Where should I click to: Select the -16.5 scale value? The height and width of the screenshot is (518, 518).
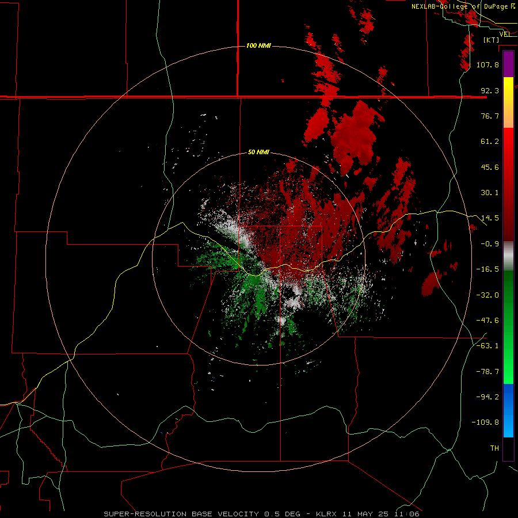click(487, 269)
